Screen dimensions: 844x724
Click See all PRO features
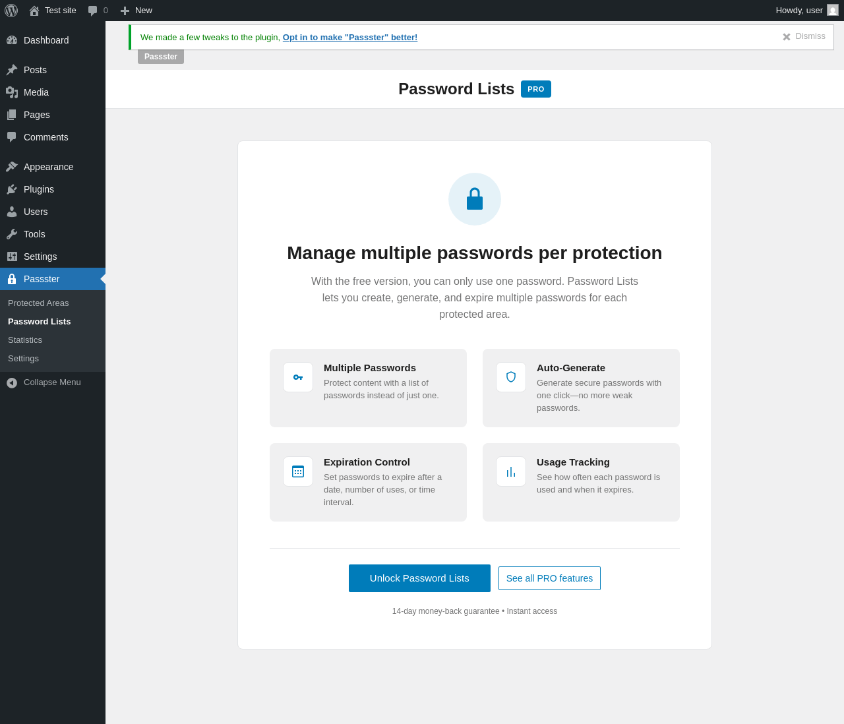549,578
